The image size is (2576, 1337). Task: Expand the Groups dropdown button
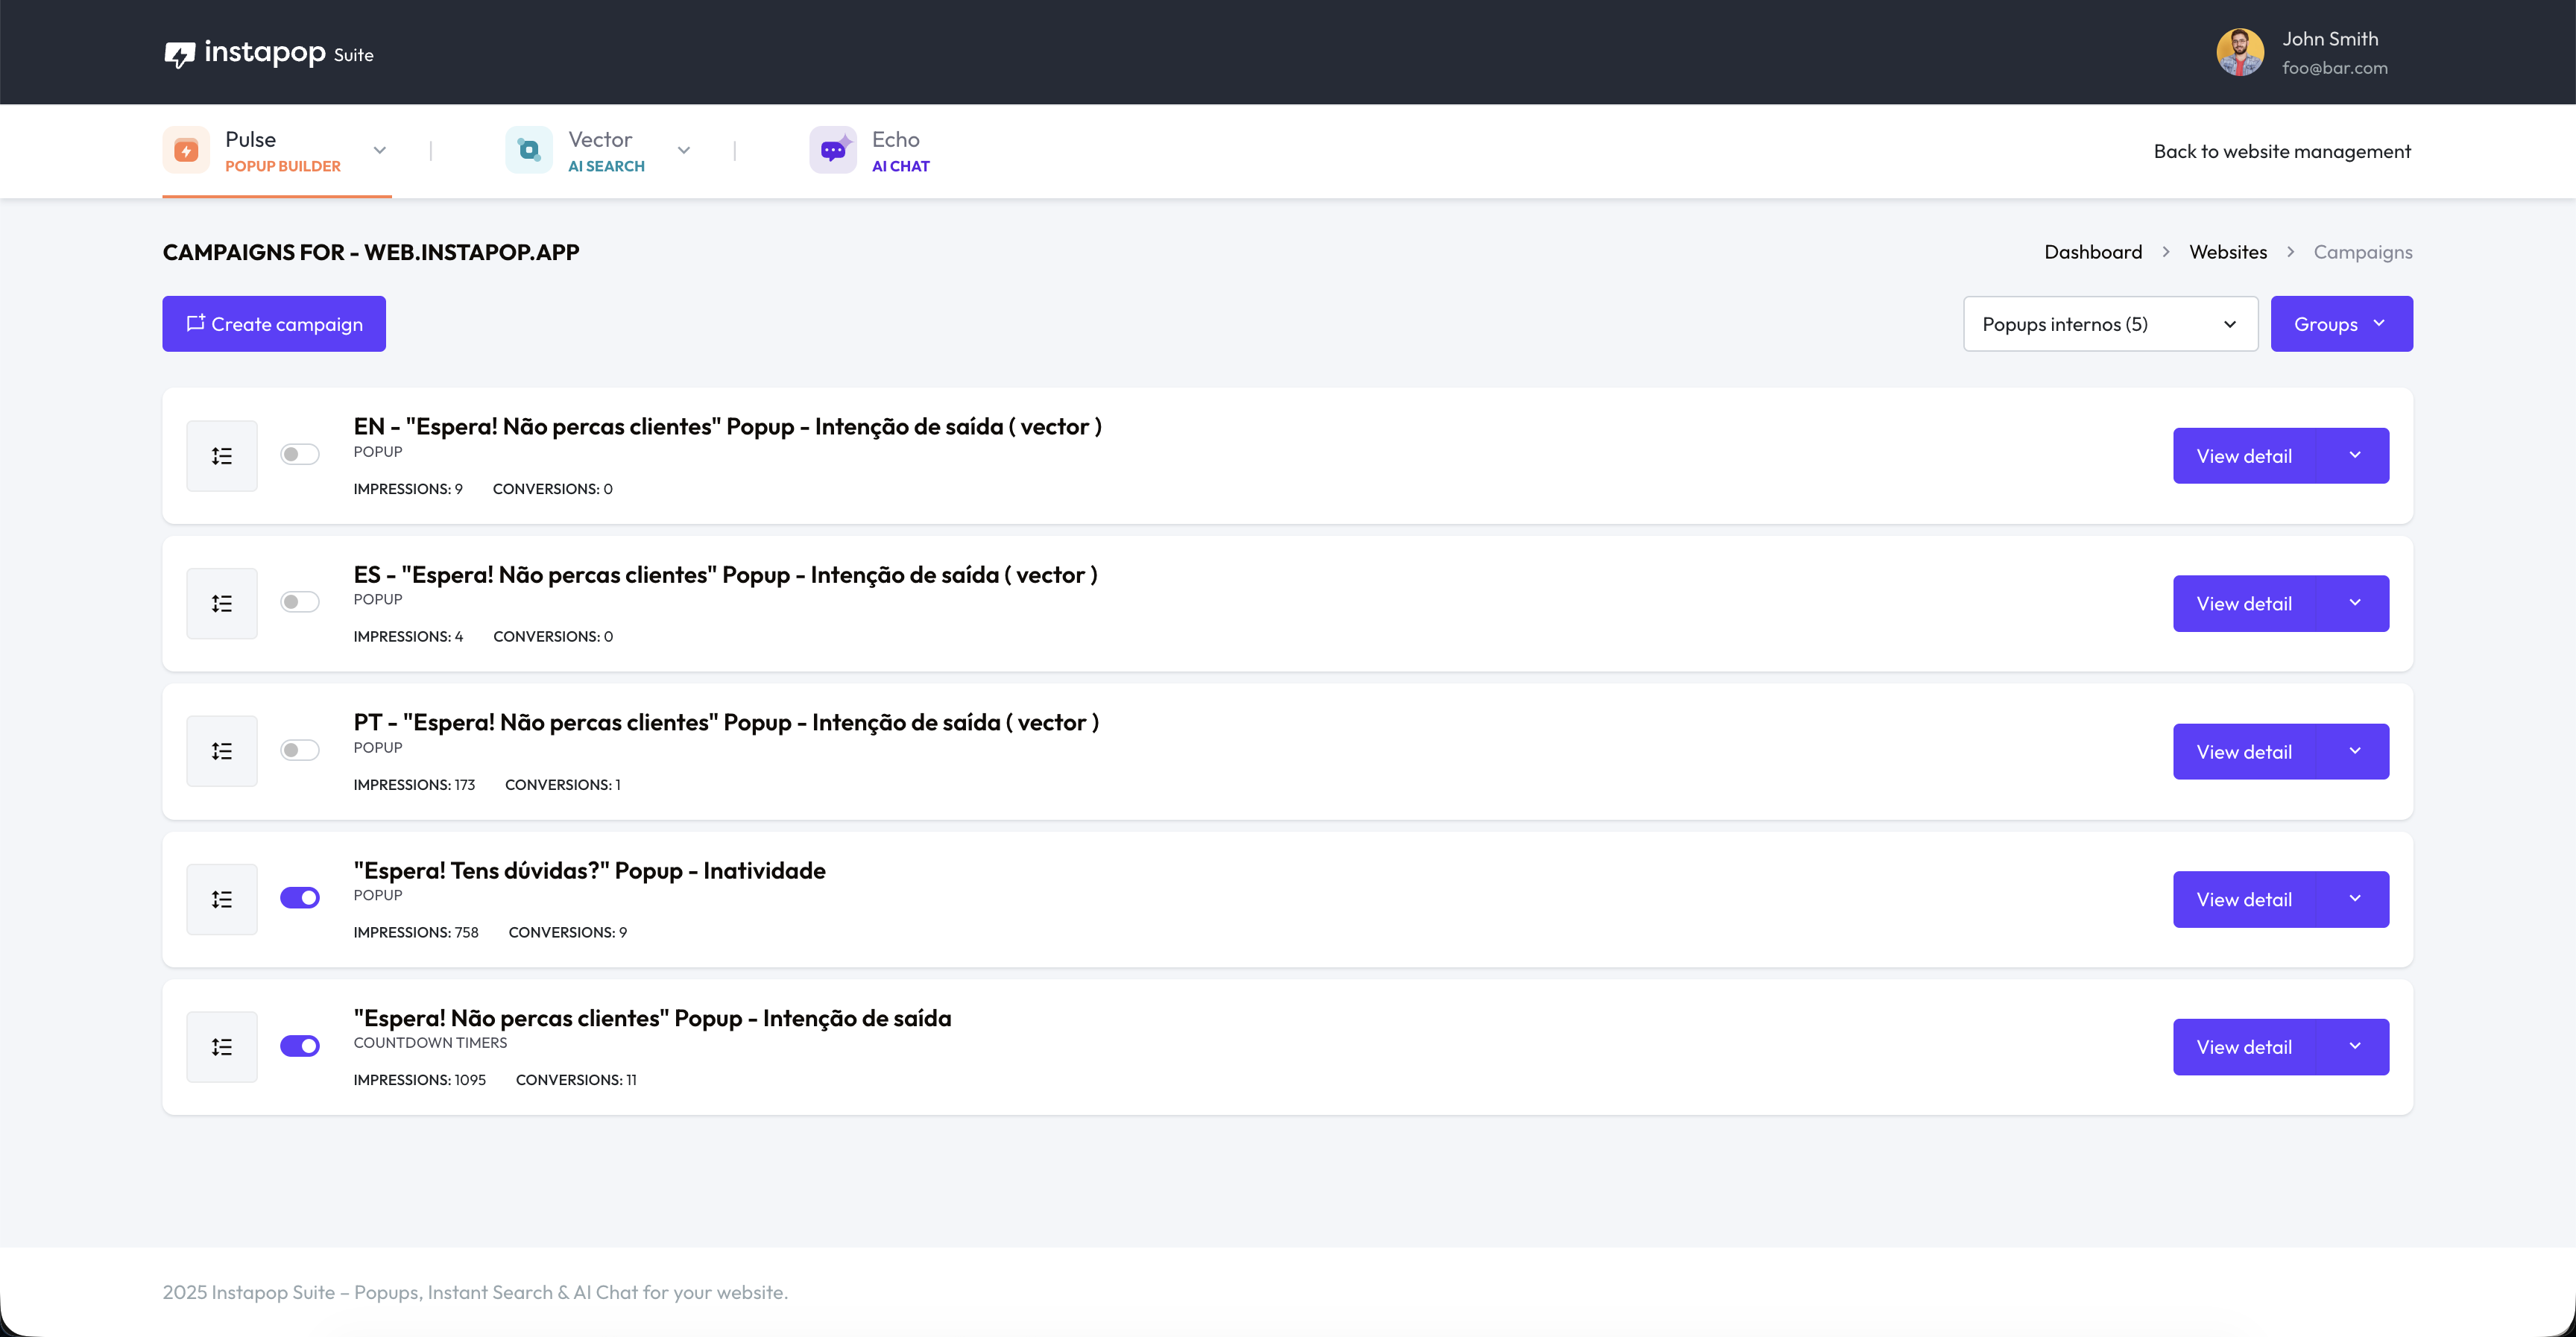point(2341,324)
